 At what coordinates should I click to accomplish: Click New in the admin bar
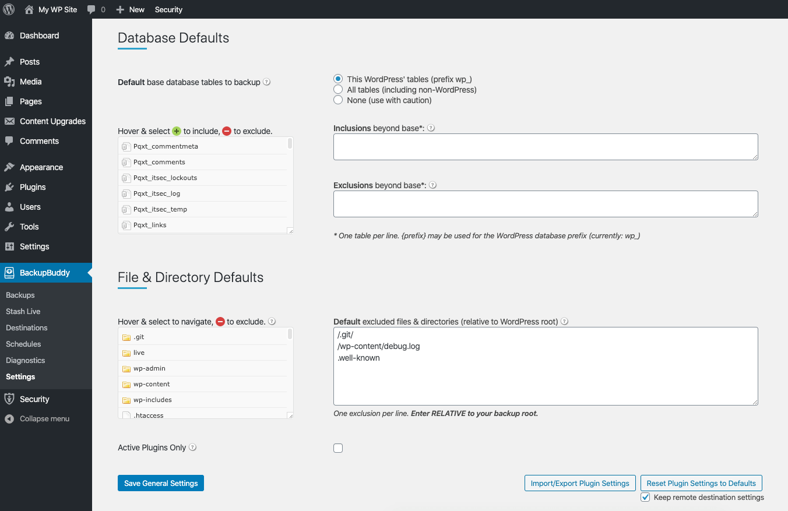click(131, 9)
